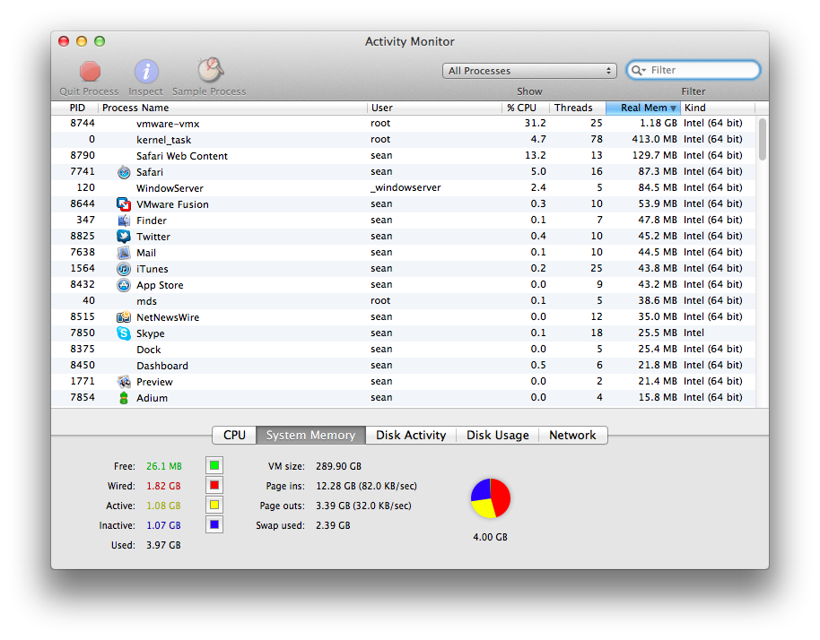This screenshot has height=640, width=820.
Task: Click the yellow minimize window button
Action: click(82, 41)
